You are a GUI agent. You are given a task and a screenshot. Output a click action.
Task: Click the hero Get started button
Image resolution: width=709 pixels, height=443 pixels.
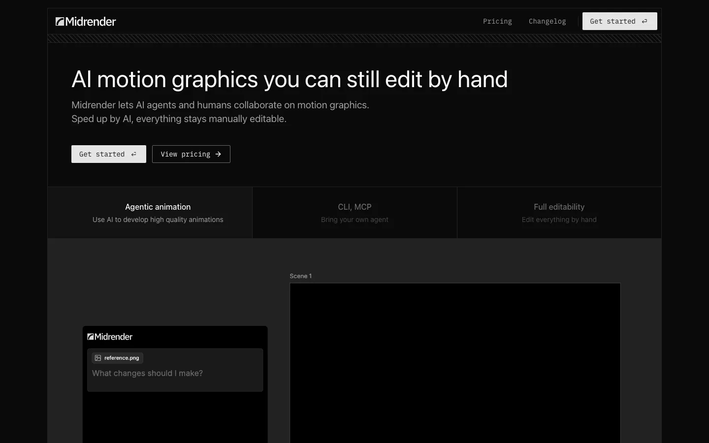pyautogui.click(x=109, y=154)
